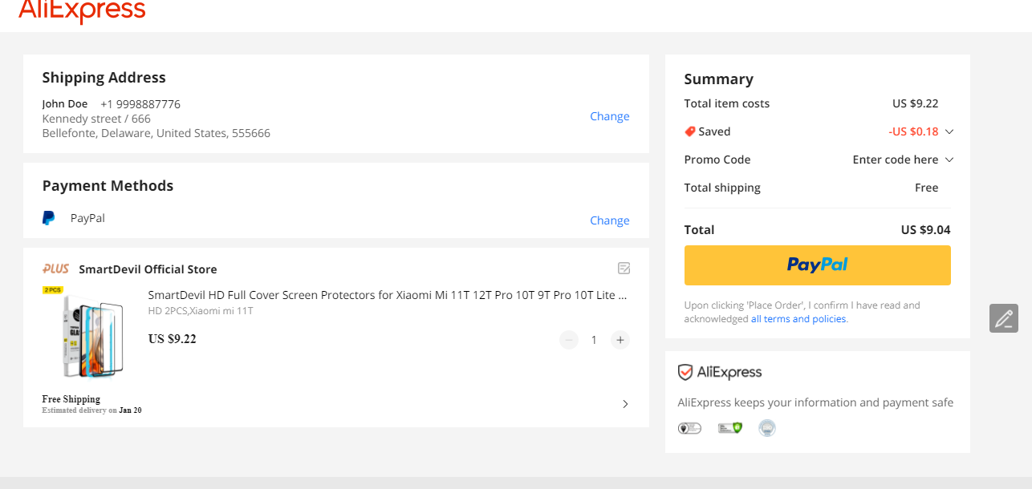Open the all terms and policies link
1032x489 pixels.
click(x=798, y=319)
